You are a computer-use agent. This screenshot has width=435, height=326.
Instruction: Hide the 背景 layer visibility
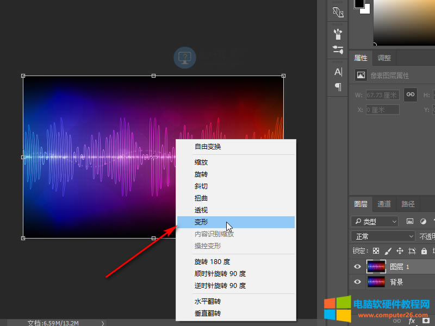[x=357, y=282]
